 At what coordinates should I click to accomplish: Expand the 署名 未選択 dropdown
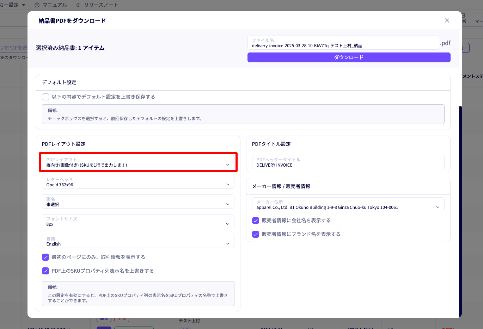[138, 202]
